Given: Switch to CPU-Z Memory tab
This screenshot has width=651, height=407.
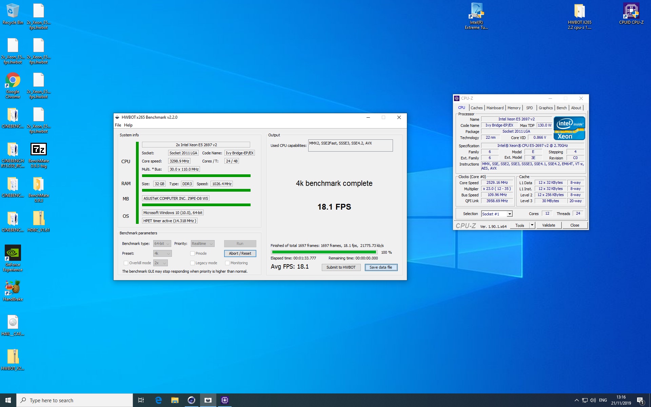Looking at the screenshot, I should tap(514, 108).
